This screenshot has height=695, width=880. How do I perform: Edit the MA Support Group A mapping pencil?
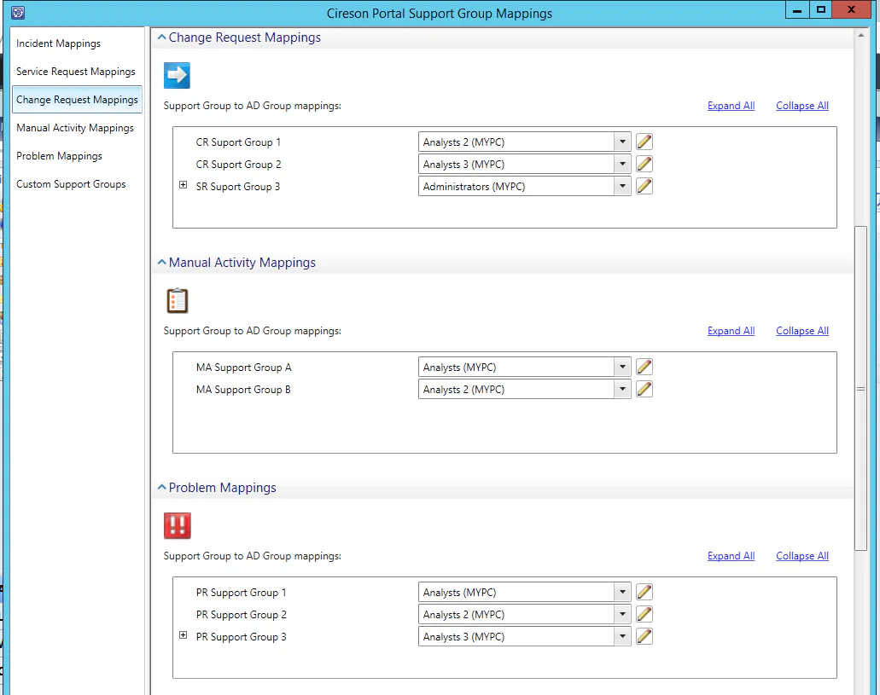click(644, 368)
